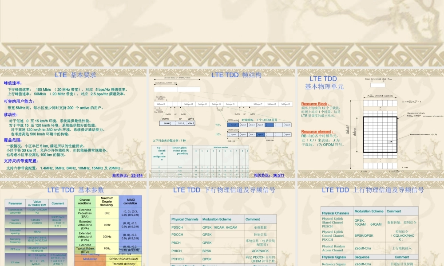
Task: Click the 5Hz Doppler frequency cell
Action: point(107,213)
